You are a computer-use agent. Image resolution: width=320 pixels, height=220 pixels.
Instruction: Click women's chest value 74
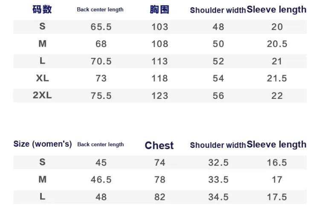pos(160,162)
